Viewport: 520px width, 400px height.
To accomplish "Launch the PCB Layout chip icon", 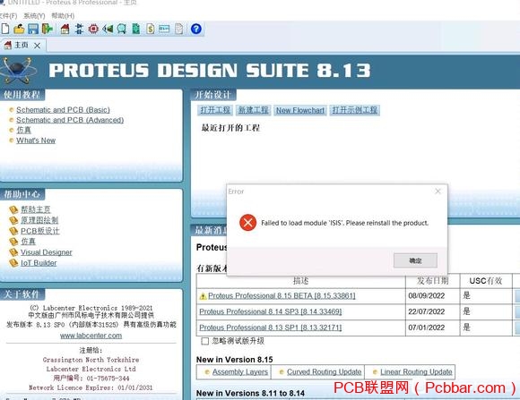I will (93, 29).
